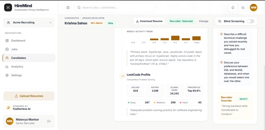The height and width of the screenshot is (130, 265).
Task: Click the download icon on Download Resume
Action: pos(137,21)
